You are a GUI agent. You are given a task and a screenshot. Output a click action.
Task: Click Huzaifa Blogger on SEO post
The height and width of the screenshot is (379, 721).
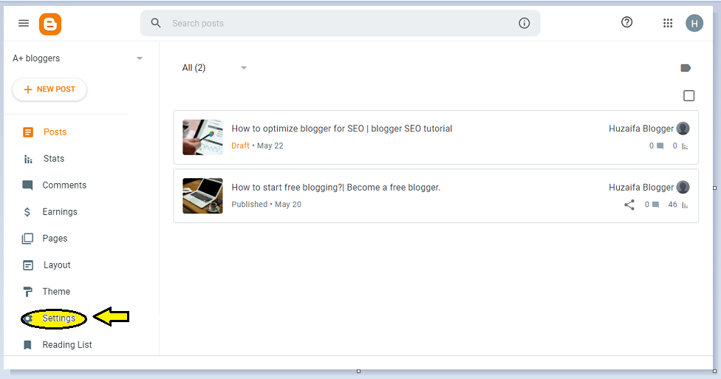641,129
